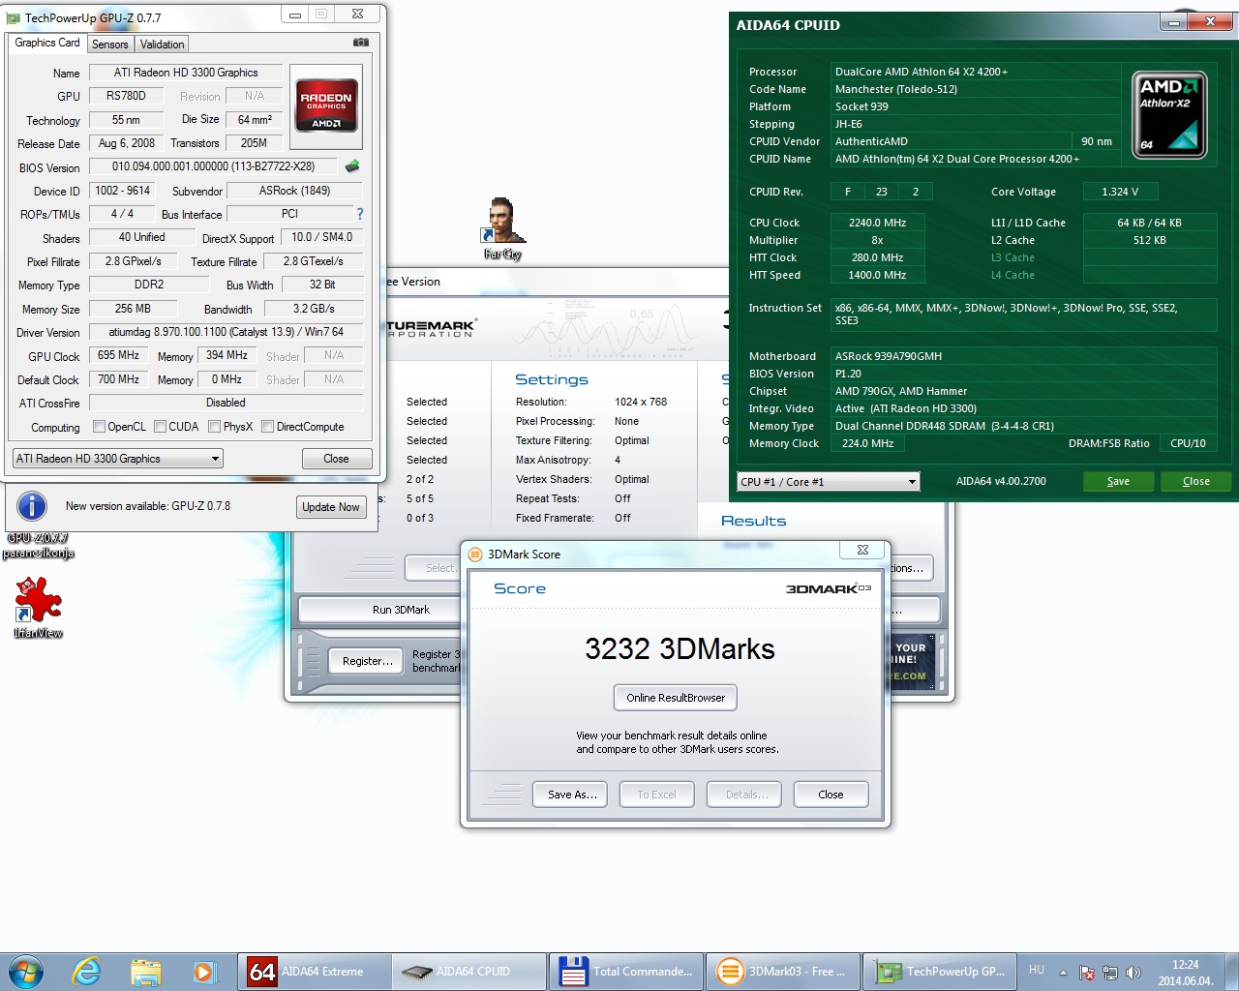The width and height of the screenshot is (1239, 991).
Task: Click the Bus Interface question mark
Action: [x=360, y=214]
